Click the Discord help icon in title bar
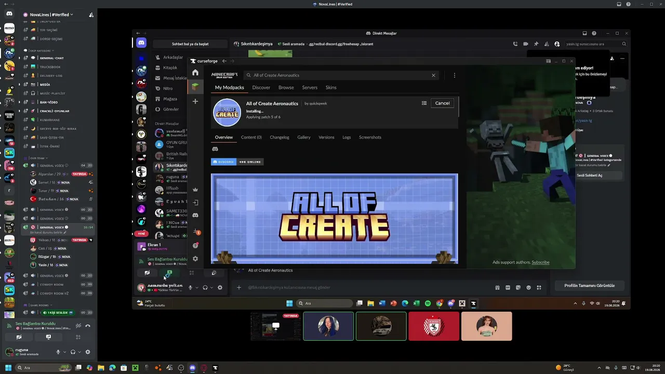The height and width of the screenshot is (374, 665). point(629,4)
